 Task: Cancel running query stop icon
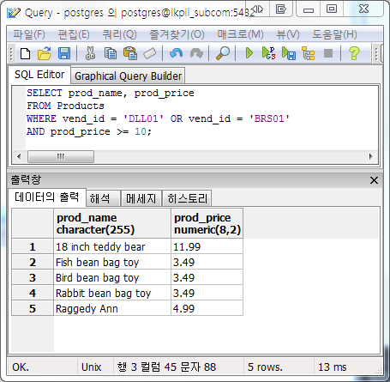pyautogui.click(x=328, y=53)
